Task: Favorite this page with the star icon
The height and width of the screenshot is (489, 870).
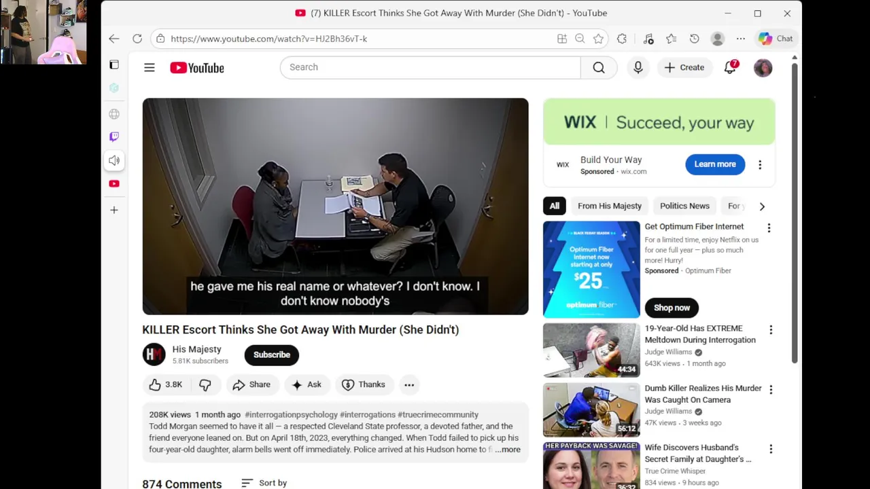Action: coord(598,39)
